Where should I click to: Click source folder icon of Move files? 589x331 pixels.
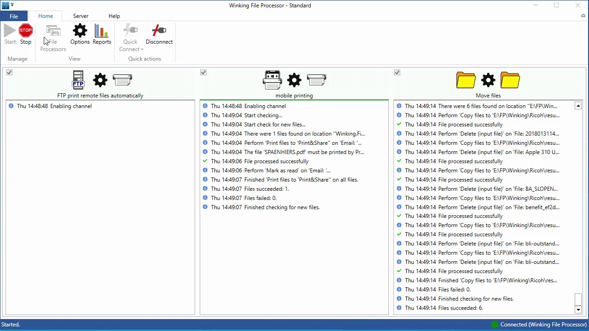(466, 80)
